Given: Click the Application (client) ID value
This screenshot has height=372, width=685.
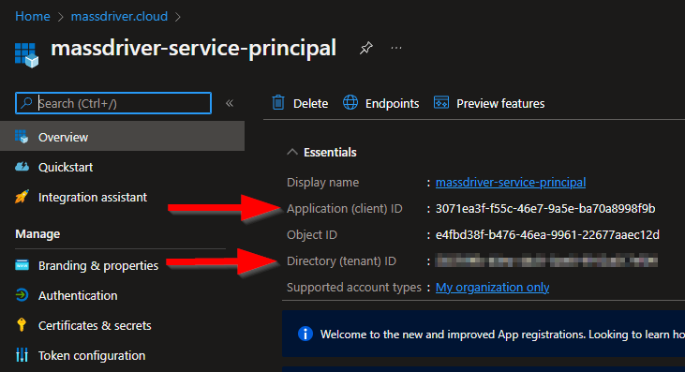Looking at the screenshot, I should [x=545, y=208].
